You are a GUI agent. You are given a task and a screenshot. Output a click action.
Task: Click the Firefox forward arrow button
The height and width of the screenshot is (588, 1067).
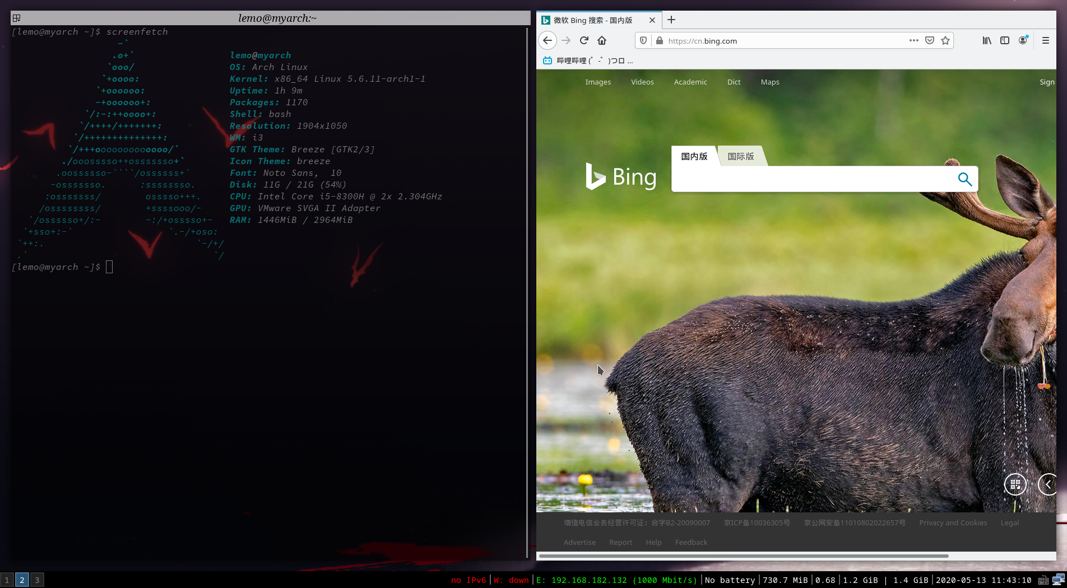[566, 40]
